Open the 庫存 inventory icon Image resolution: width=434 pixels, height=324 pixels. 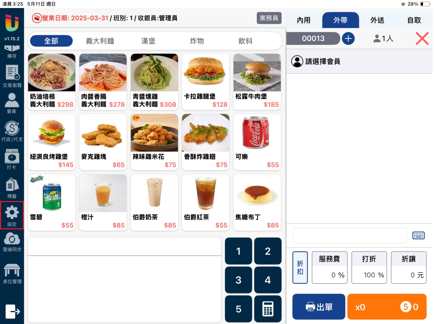[x=12, y=52]
